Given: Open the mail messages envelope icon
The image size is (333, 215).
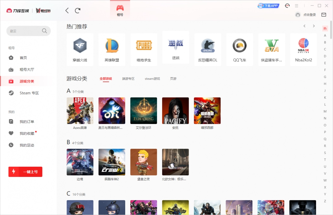Looking at the screenshot, I should point(323,15).
